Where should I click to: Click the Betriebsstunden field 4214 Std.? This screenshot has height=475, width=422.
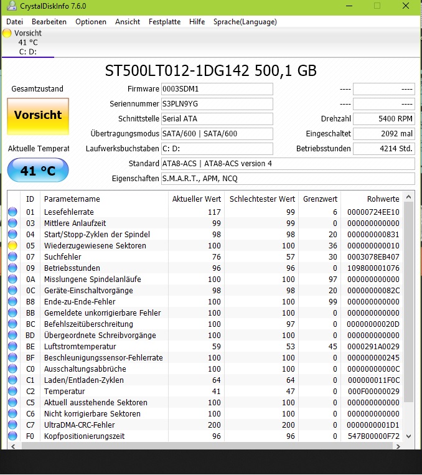point(384,149)
